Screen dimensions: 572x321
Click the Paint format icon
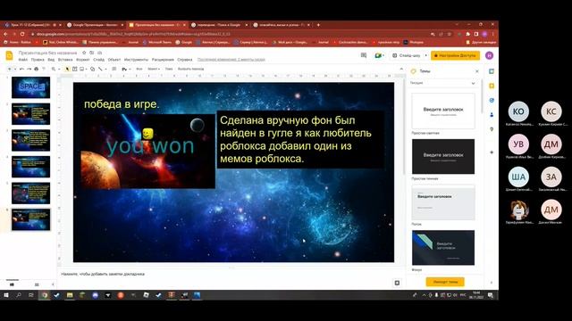(44, 69)
